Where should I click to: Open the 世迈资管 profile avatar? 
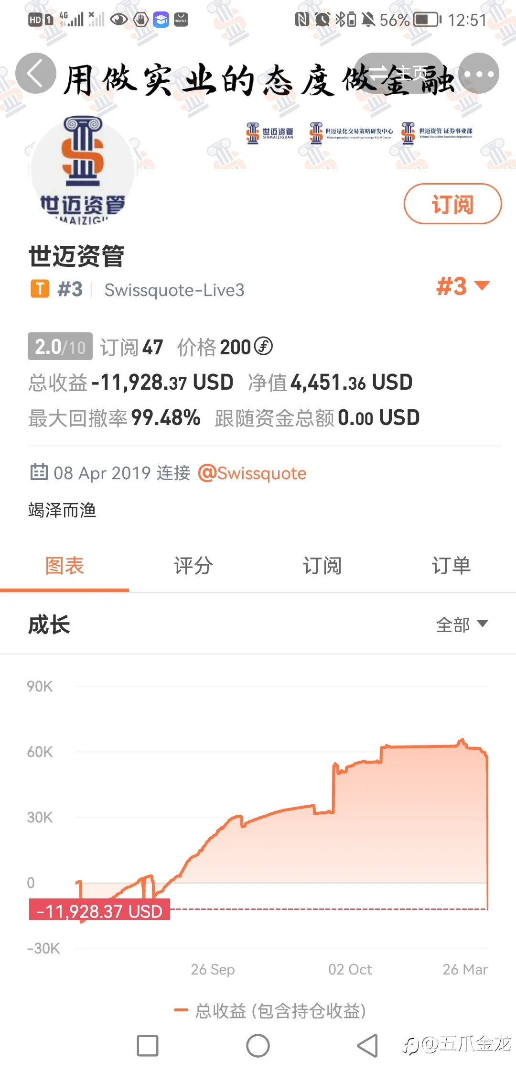82,171
